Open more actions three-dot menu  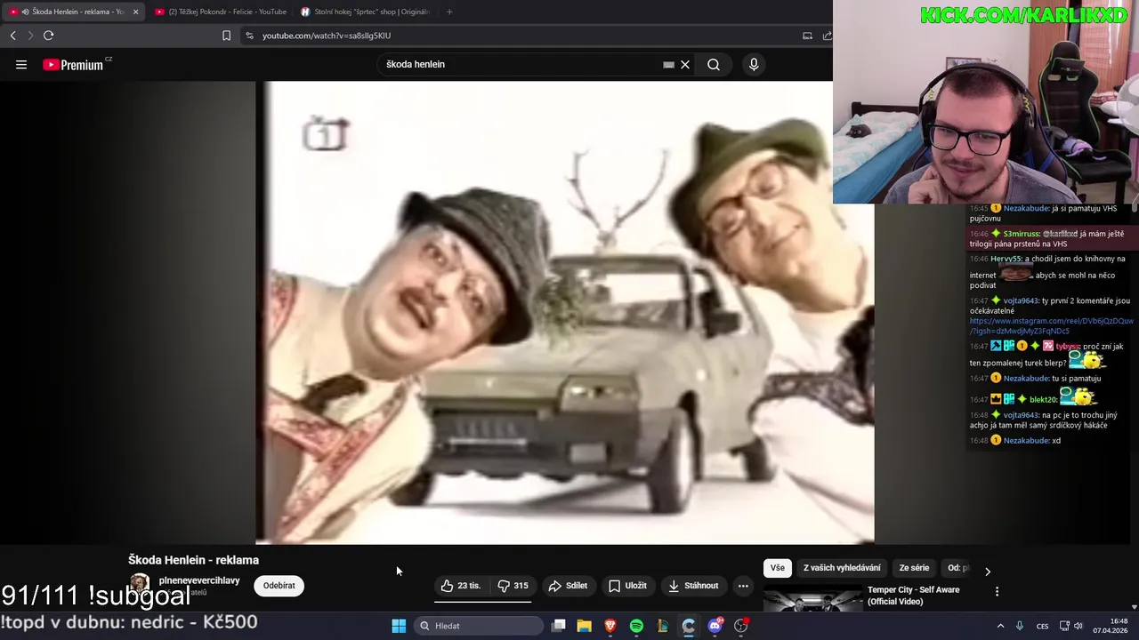pos(743,586)
